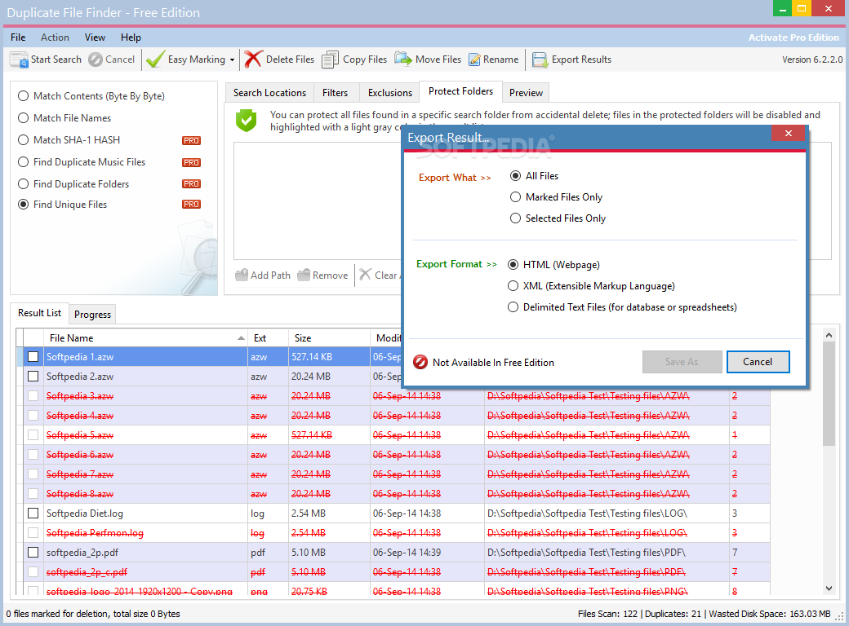The height and width of the screenshot is (626, 849).
Task: Open the Easy Marking dropdown arrow
Action: tap(233, 60)
